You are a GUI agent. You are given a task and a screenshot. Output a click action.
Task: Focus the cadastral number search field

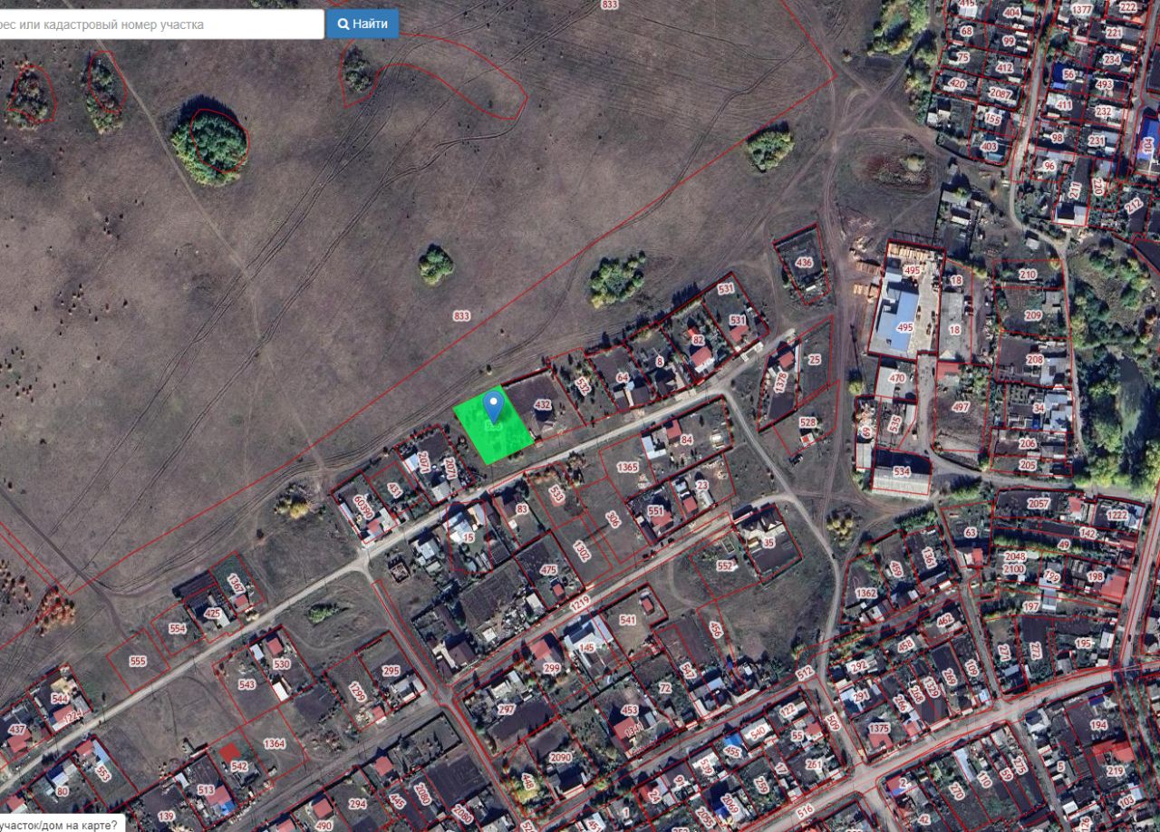[159, 24]
